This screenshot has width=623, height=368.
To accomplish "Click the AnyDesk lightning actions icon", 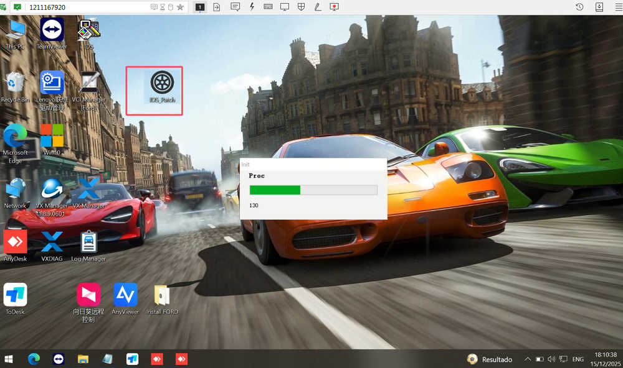I will [252, 7].
